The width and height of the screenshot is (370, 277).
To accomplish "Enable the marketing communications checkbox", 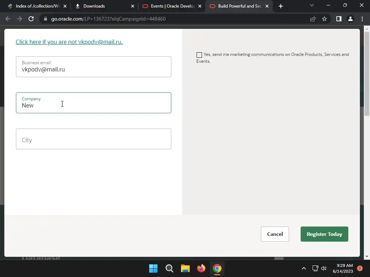I will (x=199, y=55).
